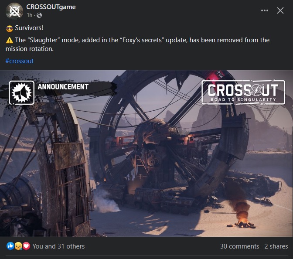
Task: Click the ANNOUNCEMENT banner label in image
Action: pyautogui.click(x=63, y=87)
